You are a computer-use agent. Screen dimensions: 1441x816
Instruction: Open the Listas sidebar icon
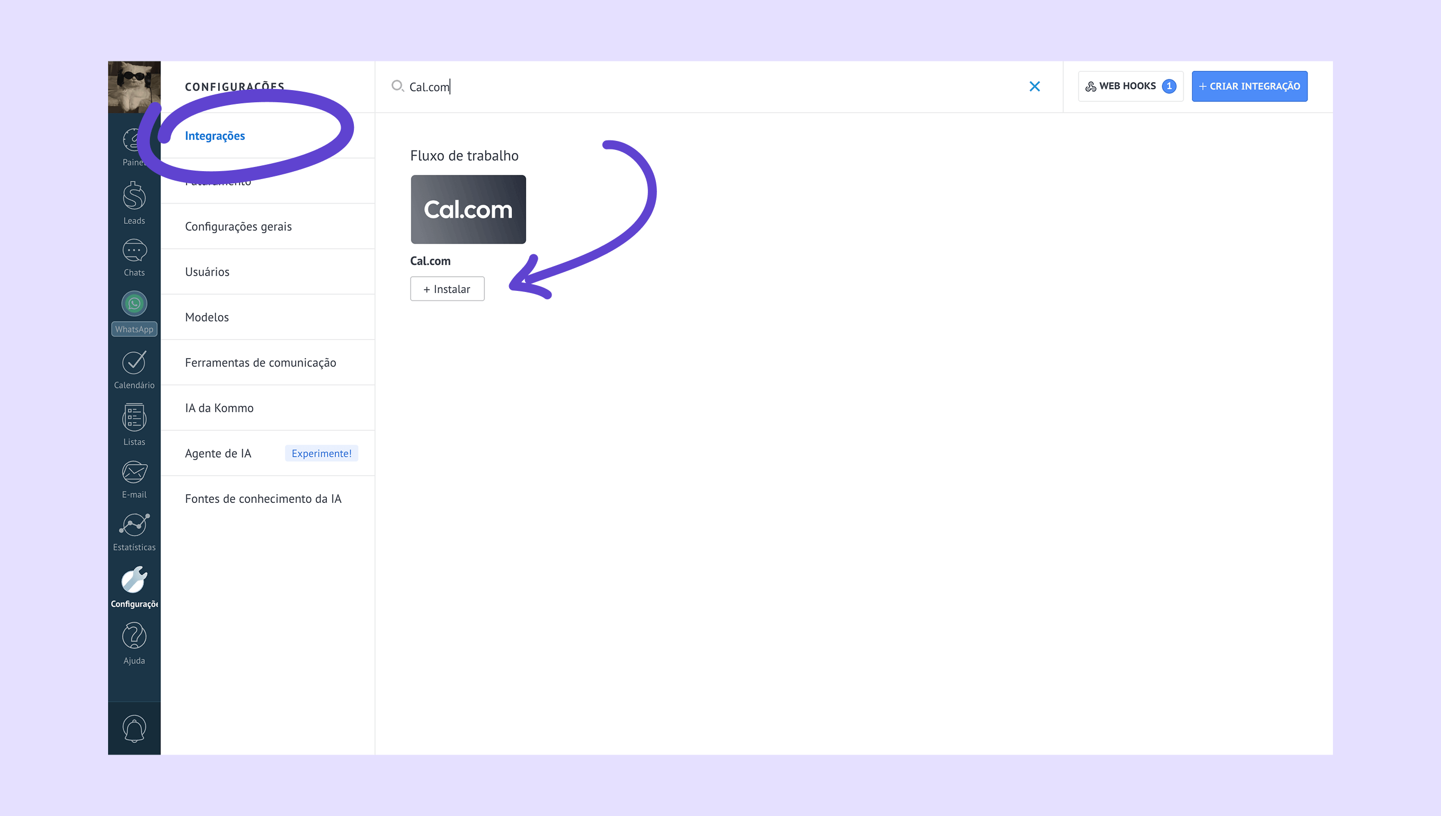(x=134, y=418)
